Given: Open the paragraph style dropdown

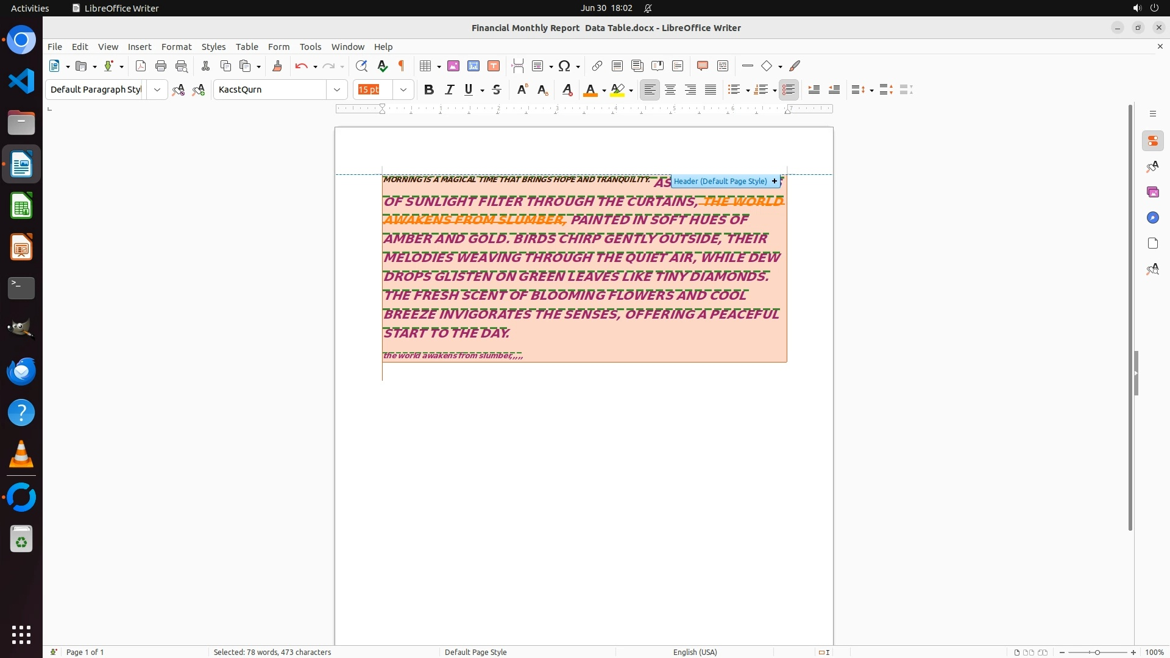Looking at the screenshot, I should [x=157, y=90].
